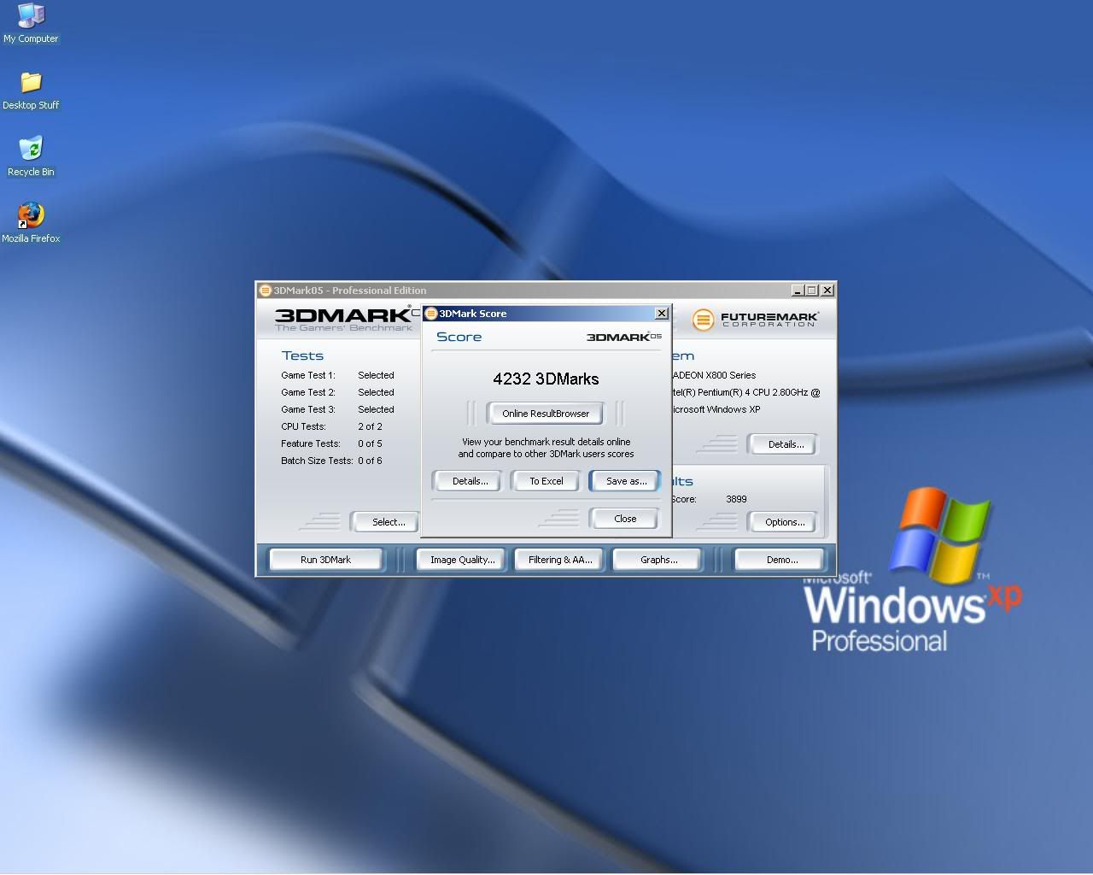This screenshot has width=1093, height=875.
Task: Click the 'Score' heading in the dialog
Action: 459,337
